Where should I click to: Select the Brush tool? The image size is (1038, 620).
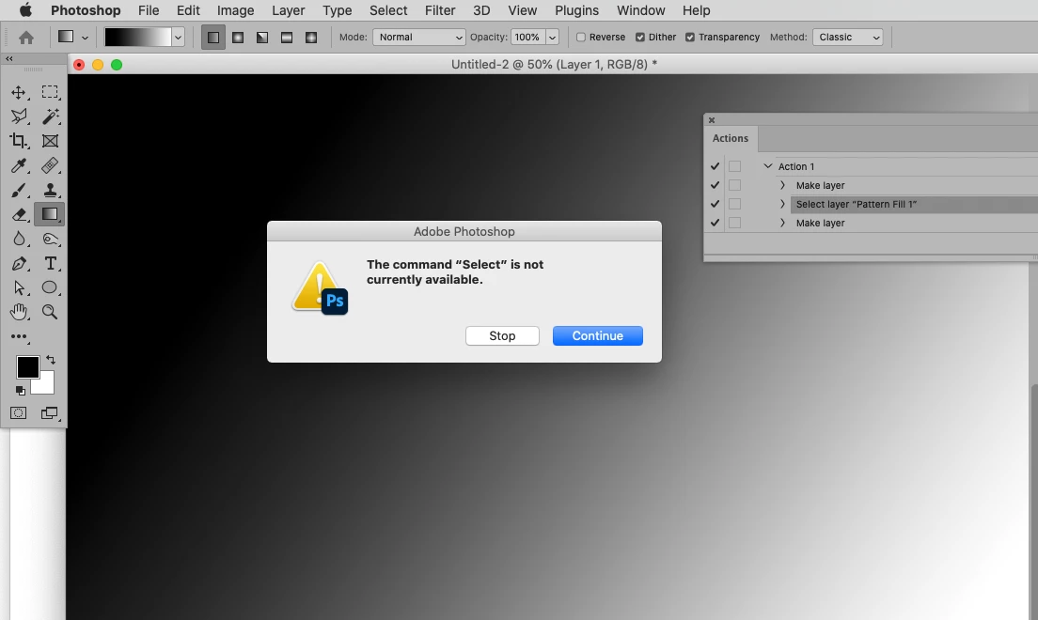[x=19, y=190]
